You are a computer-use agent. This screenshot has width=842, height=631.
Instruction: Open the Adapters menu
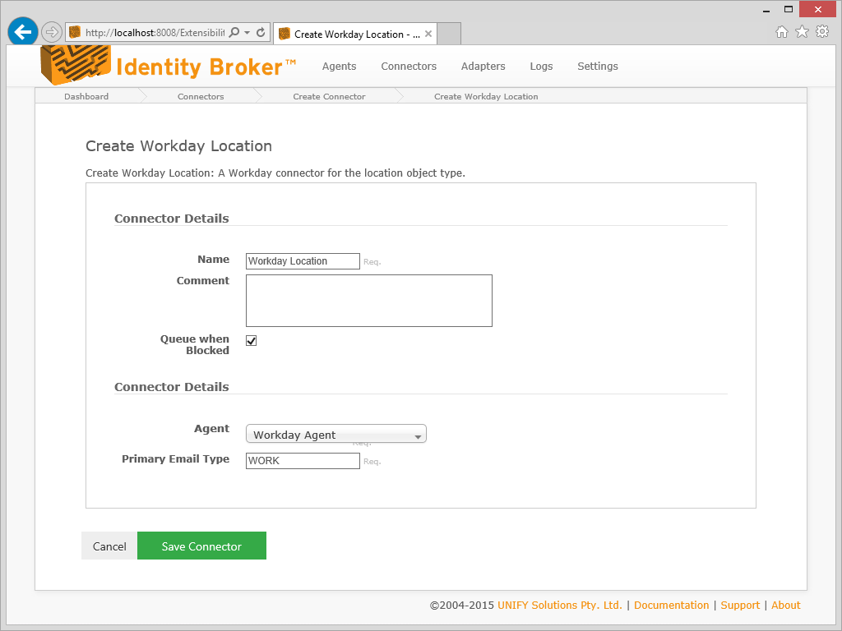(483, 66)
